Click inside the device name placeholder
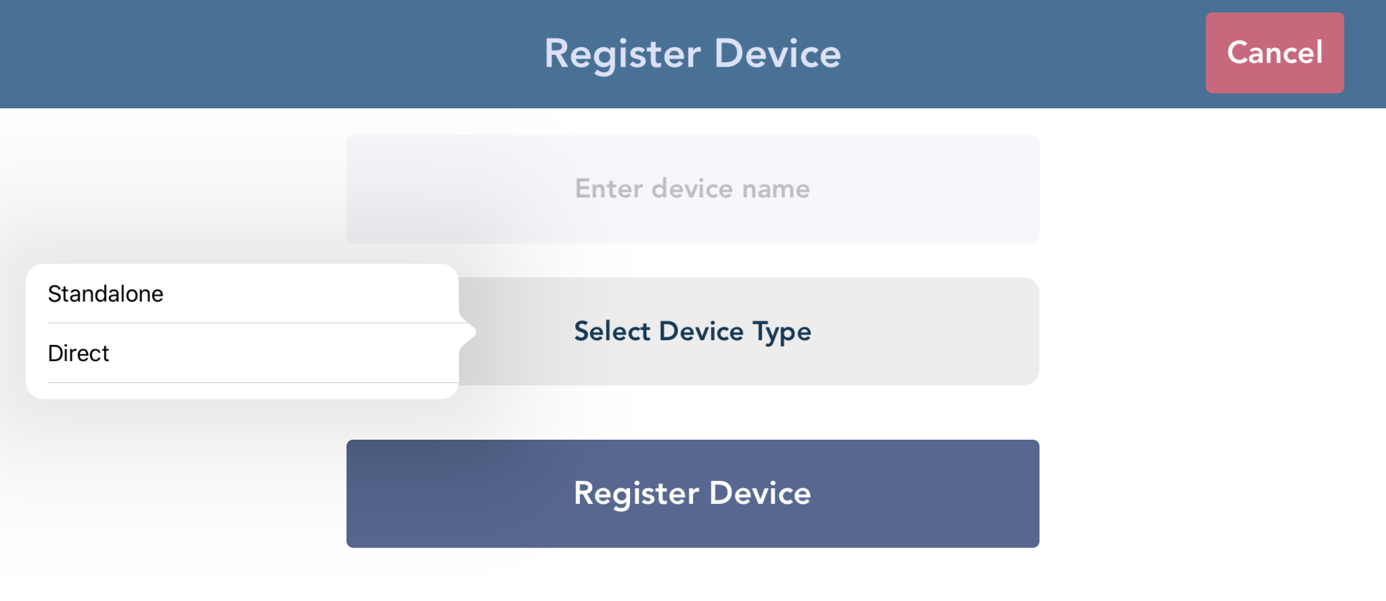Image resolution: width=1386 pixels, height=601 pixels. (x=692, y=188)
